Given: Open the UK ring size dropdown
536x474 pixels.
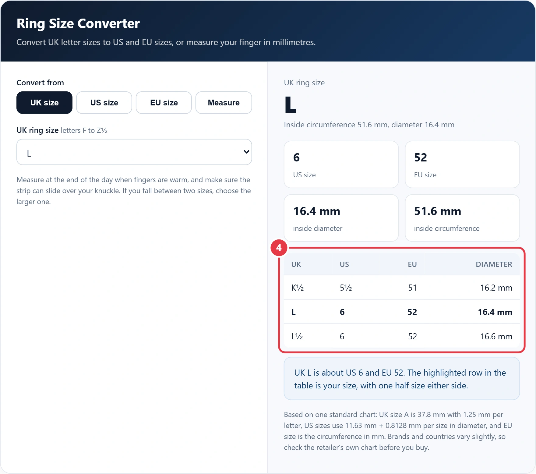Looking at the screenshot, I should (x=134, y=152).
